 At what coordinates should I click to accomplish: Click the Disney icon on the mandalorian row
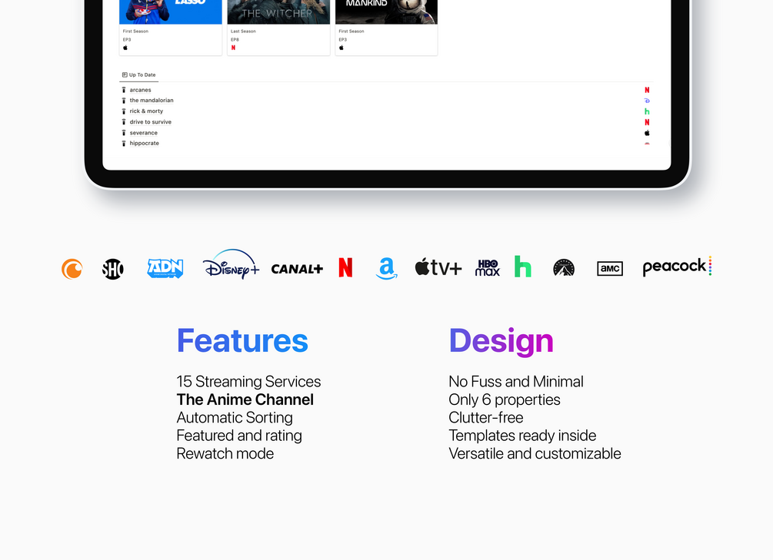coord(647,101)
